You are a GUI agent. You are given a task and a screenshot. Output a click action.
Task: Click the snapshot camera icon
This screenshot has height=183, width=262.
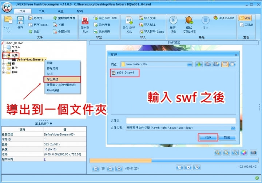(254, 153)
